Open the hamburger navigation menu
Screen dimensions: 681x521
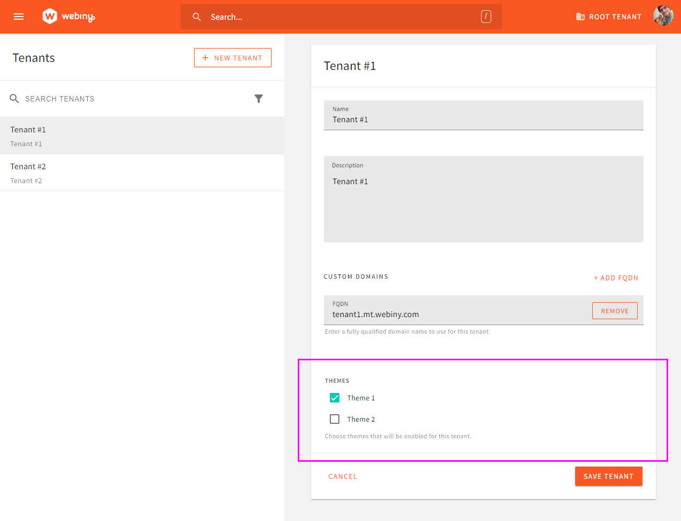tap(19, 17)
